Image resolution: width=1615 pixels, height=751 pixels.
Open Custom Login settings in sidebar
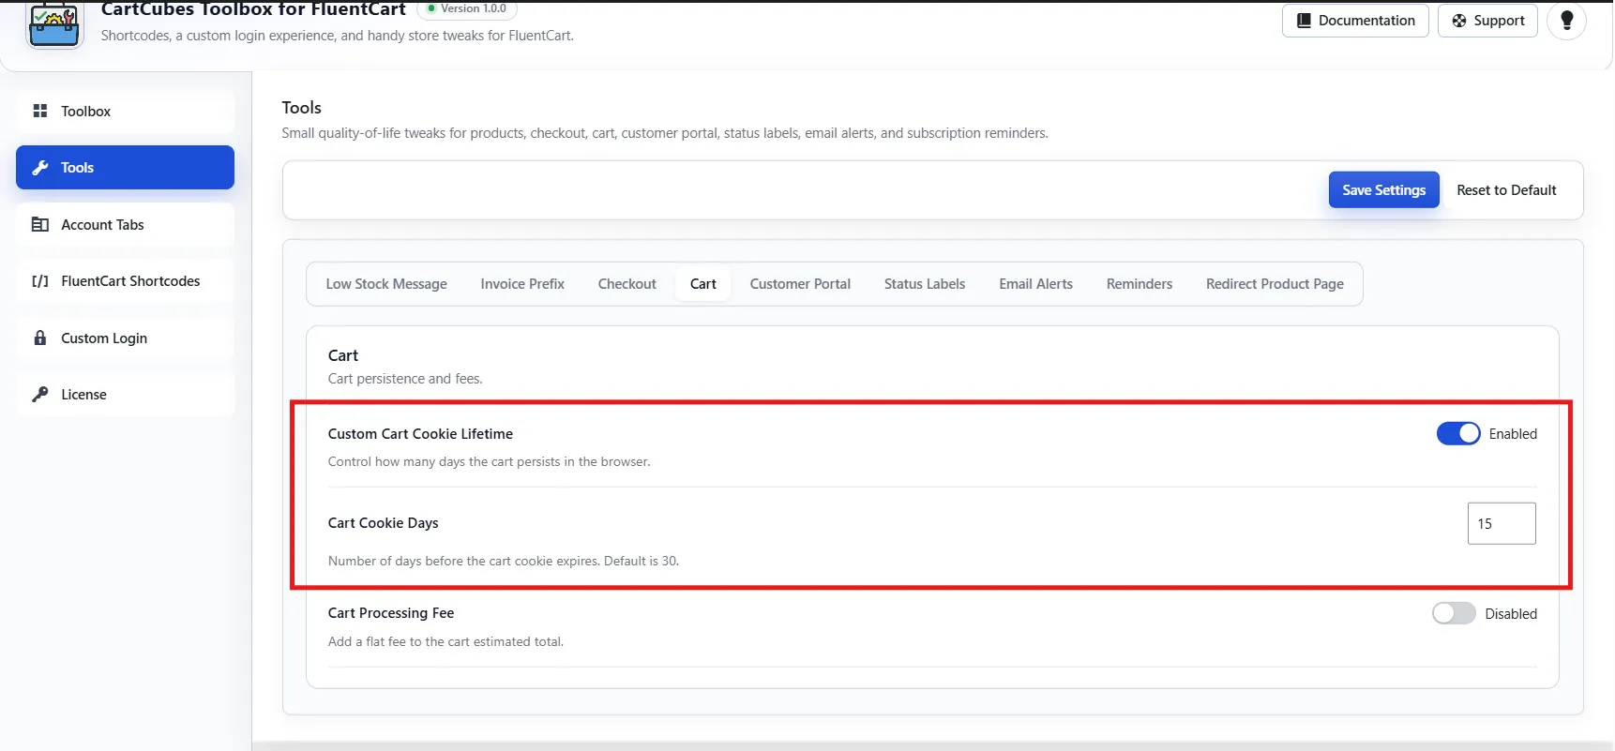[x=125, y=338]
